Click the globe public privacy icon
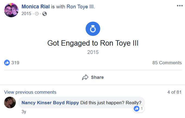The height and width of the screenshot is (118, 185). click(x=45, y=14)
